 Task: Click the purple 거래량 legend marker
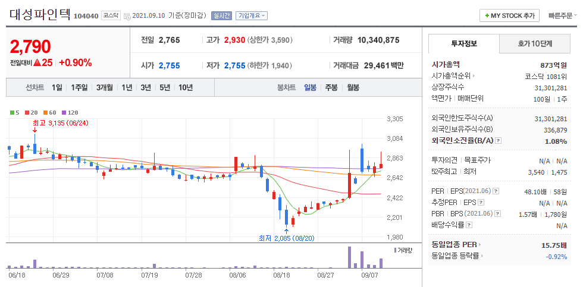[395, 250]
